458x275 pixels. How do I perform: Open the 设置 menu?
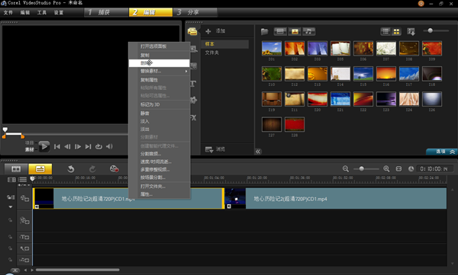(x=59, y=12)
